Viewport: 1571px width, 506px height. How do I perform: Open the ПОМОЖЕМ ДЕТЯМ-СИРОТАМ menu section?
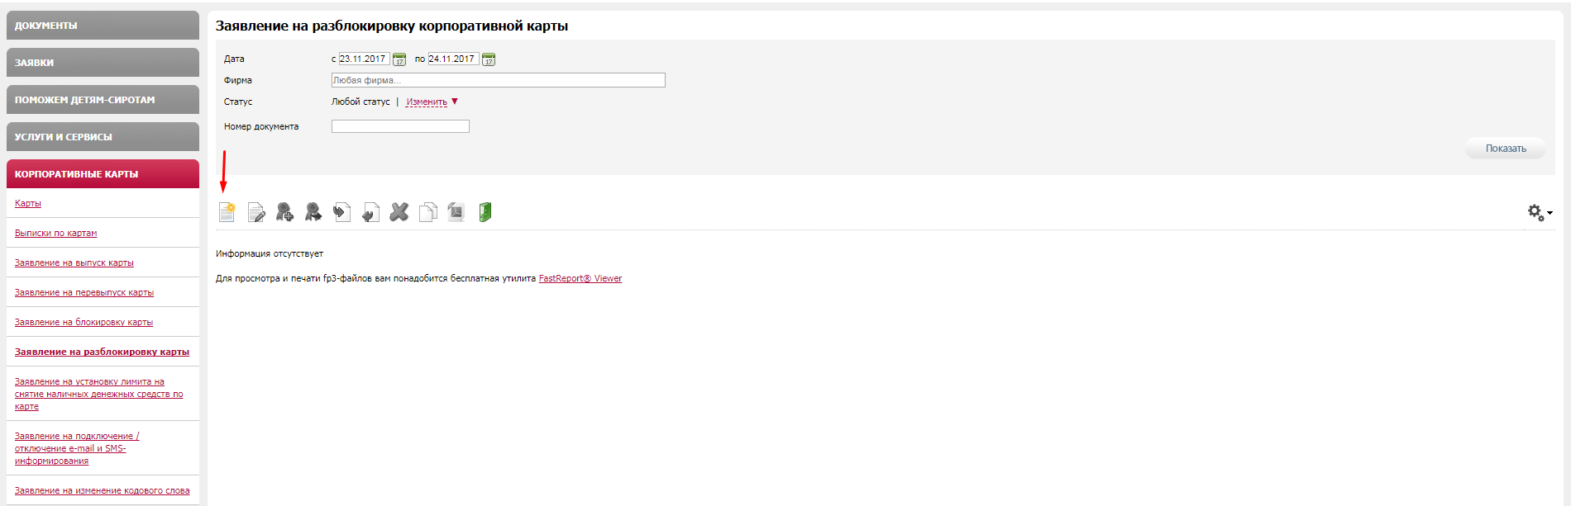pyautogui.click(x=103, y=100)
